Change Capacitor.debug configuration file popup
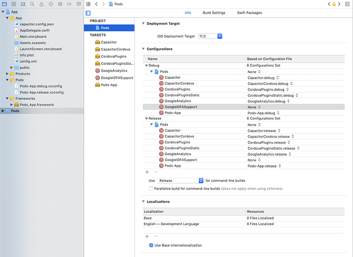The height and width of the screenshot is (257, 353). click(x=263, y=78)
